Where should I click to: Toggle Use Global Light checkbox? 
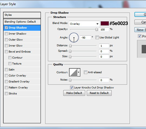coord(97,38)
